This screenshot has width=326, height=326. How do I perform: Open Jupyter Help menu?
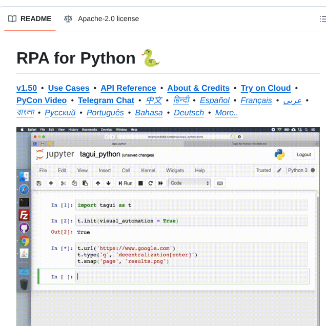click(x=200, y=171)
